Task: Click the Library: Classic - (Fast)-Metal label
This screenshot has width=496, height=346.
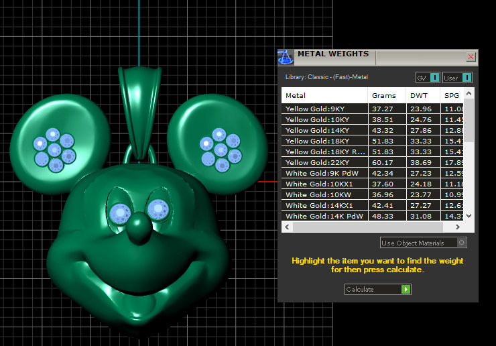Action: coord(326,77)
